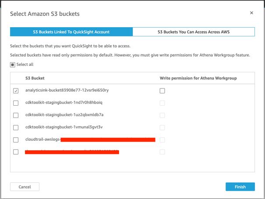Viewport: 265px width, 199px height.
Task: Close the Select Amazon S3 buckets dialog
Action: coord(251,13)
